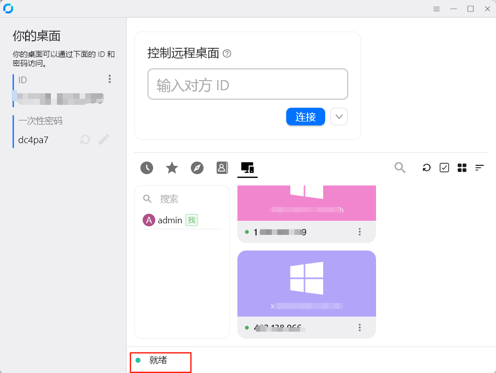The image size is (496, 373).
Task: Edit the one-time password settings
Action: coord(104,139)
